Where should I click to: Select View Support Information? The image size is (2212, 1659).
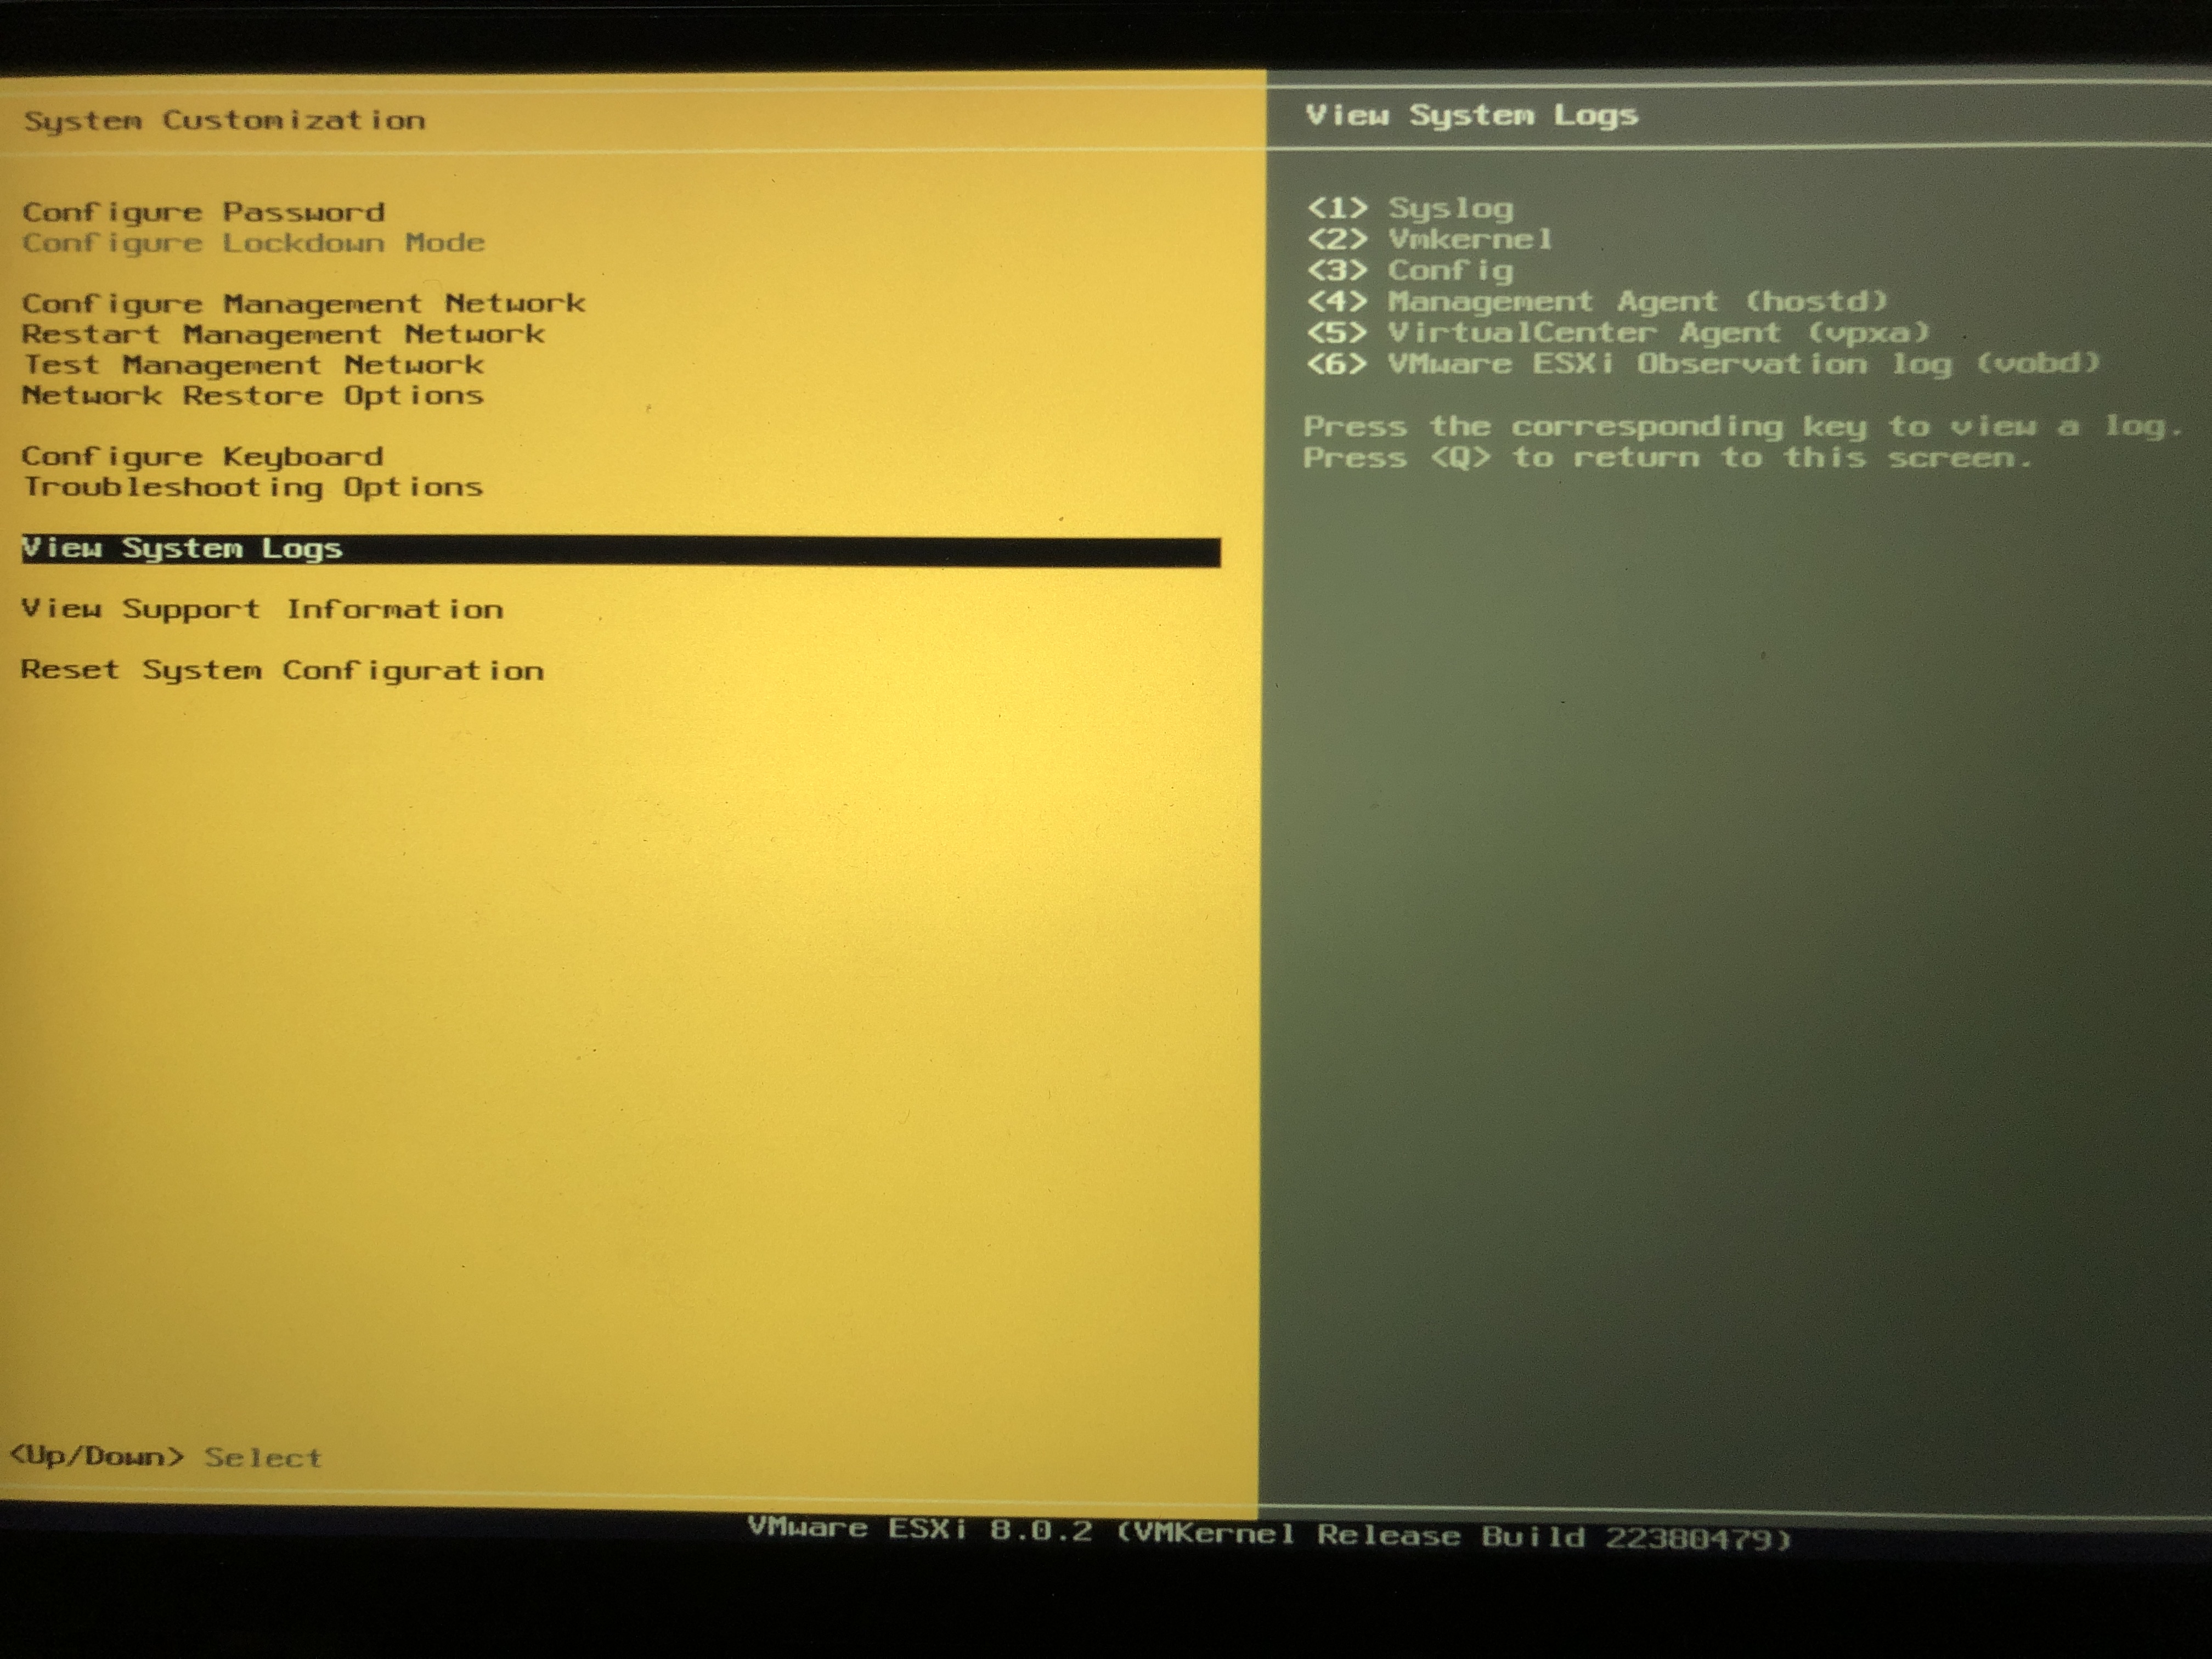point(262,609)
